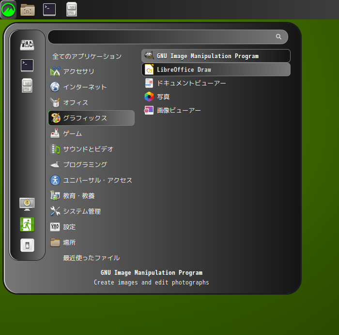This screenshot has height=335, width=339.
Task: Launch terminal icon in menu sidebar
Action: [27, 65]
